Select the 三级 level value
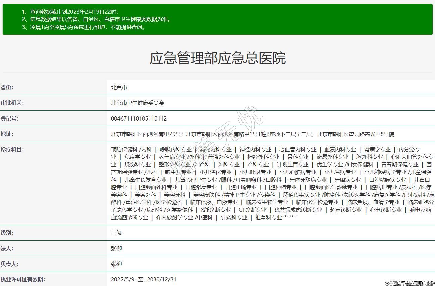 pos(116,233)
